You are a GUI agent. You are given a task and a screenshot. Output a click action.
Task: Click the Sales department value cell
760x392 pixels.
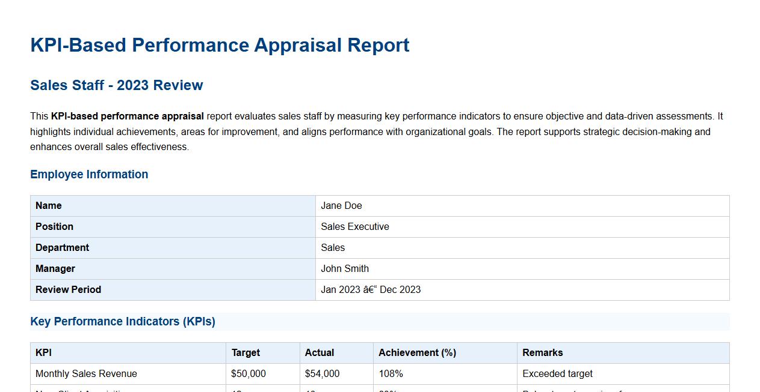333,247
